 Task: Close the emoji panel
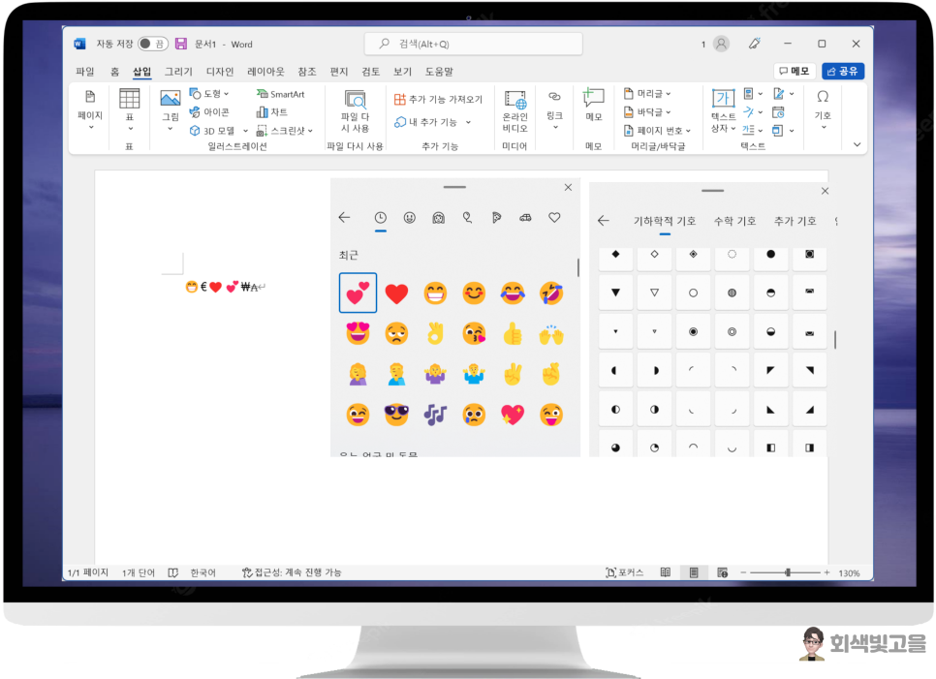(x=568, y=187)
